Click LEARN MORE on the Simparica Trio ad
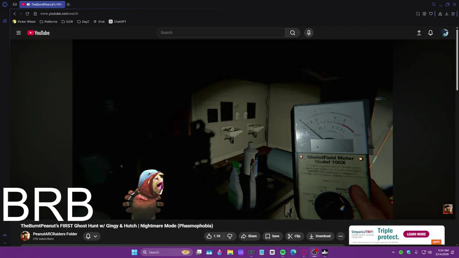459x258 pixels. coord(416,234)
